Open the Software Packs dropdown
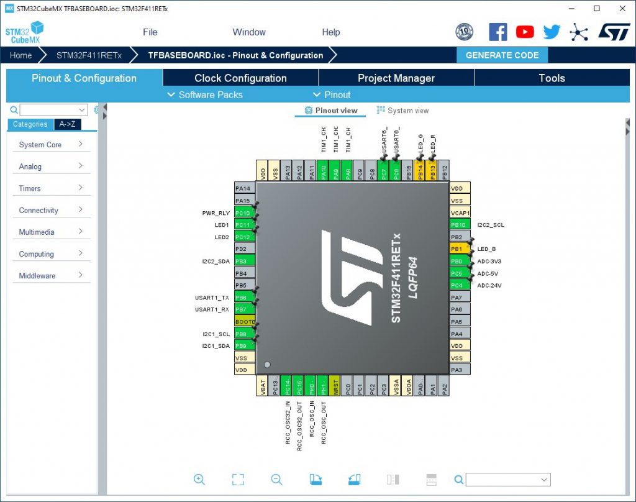Viewport: 636px width, 502px height. [x=205, y=95]
